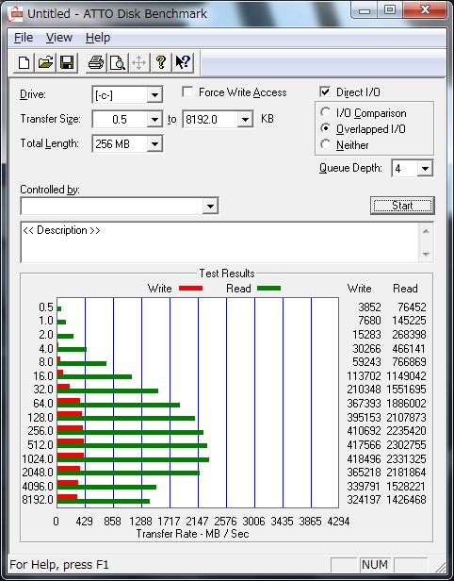Open the Queue Depth dropdown

pyautogui.click(x=425, y=169)
